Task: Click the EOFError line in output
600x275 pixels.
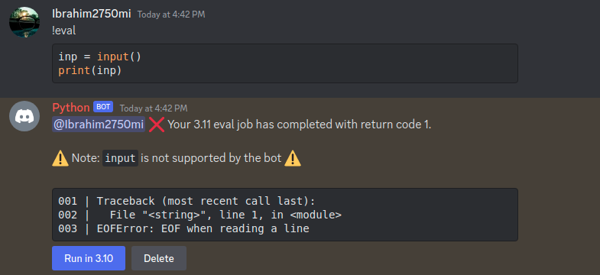Action: (183, 228)
